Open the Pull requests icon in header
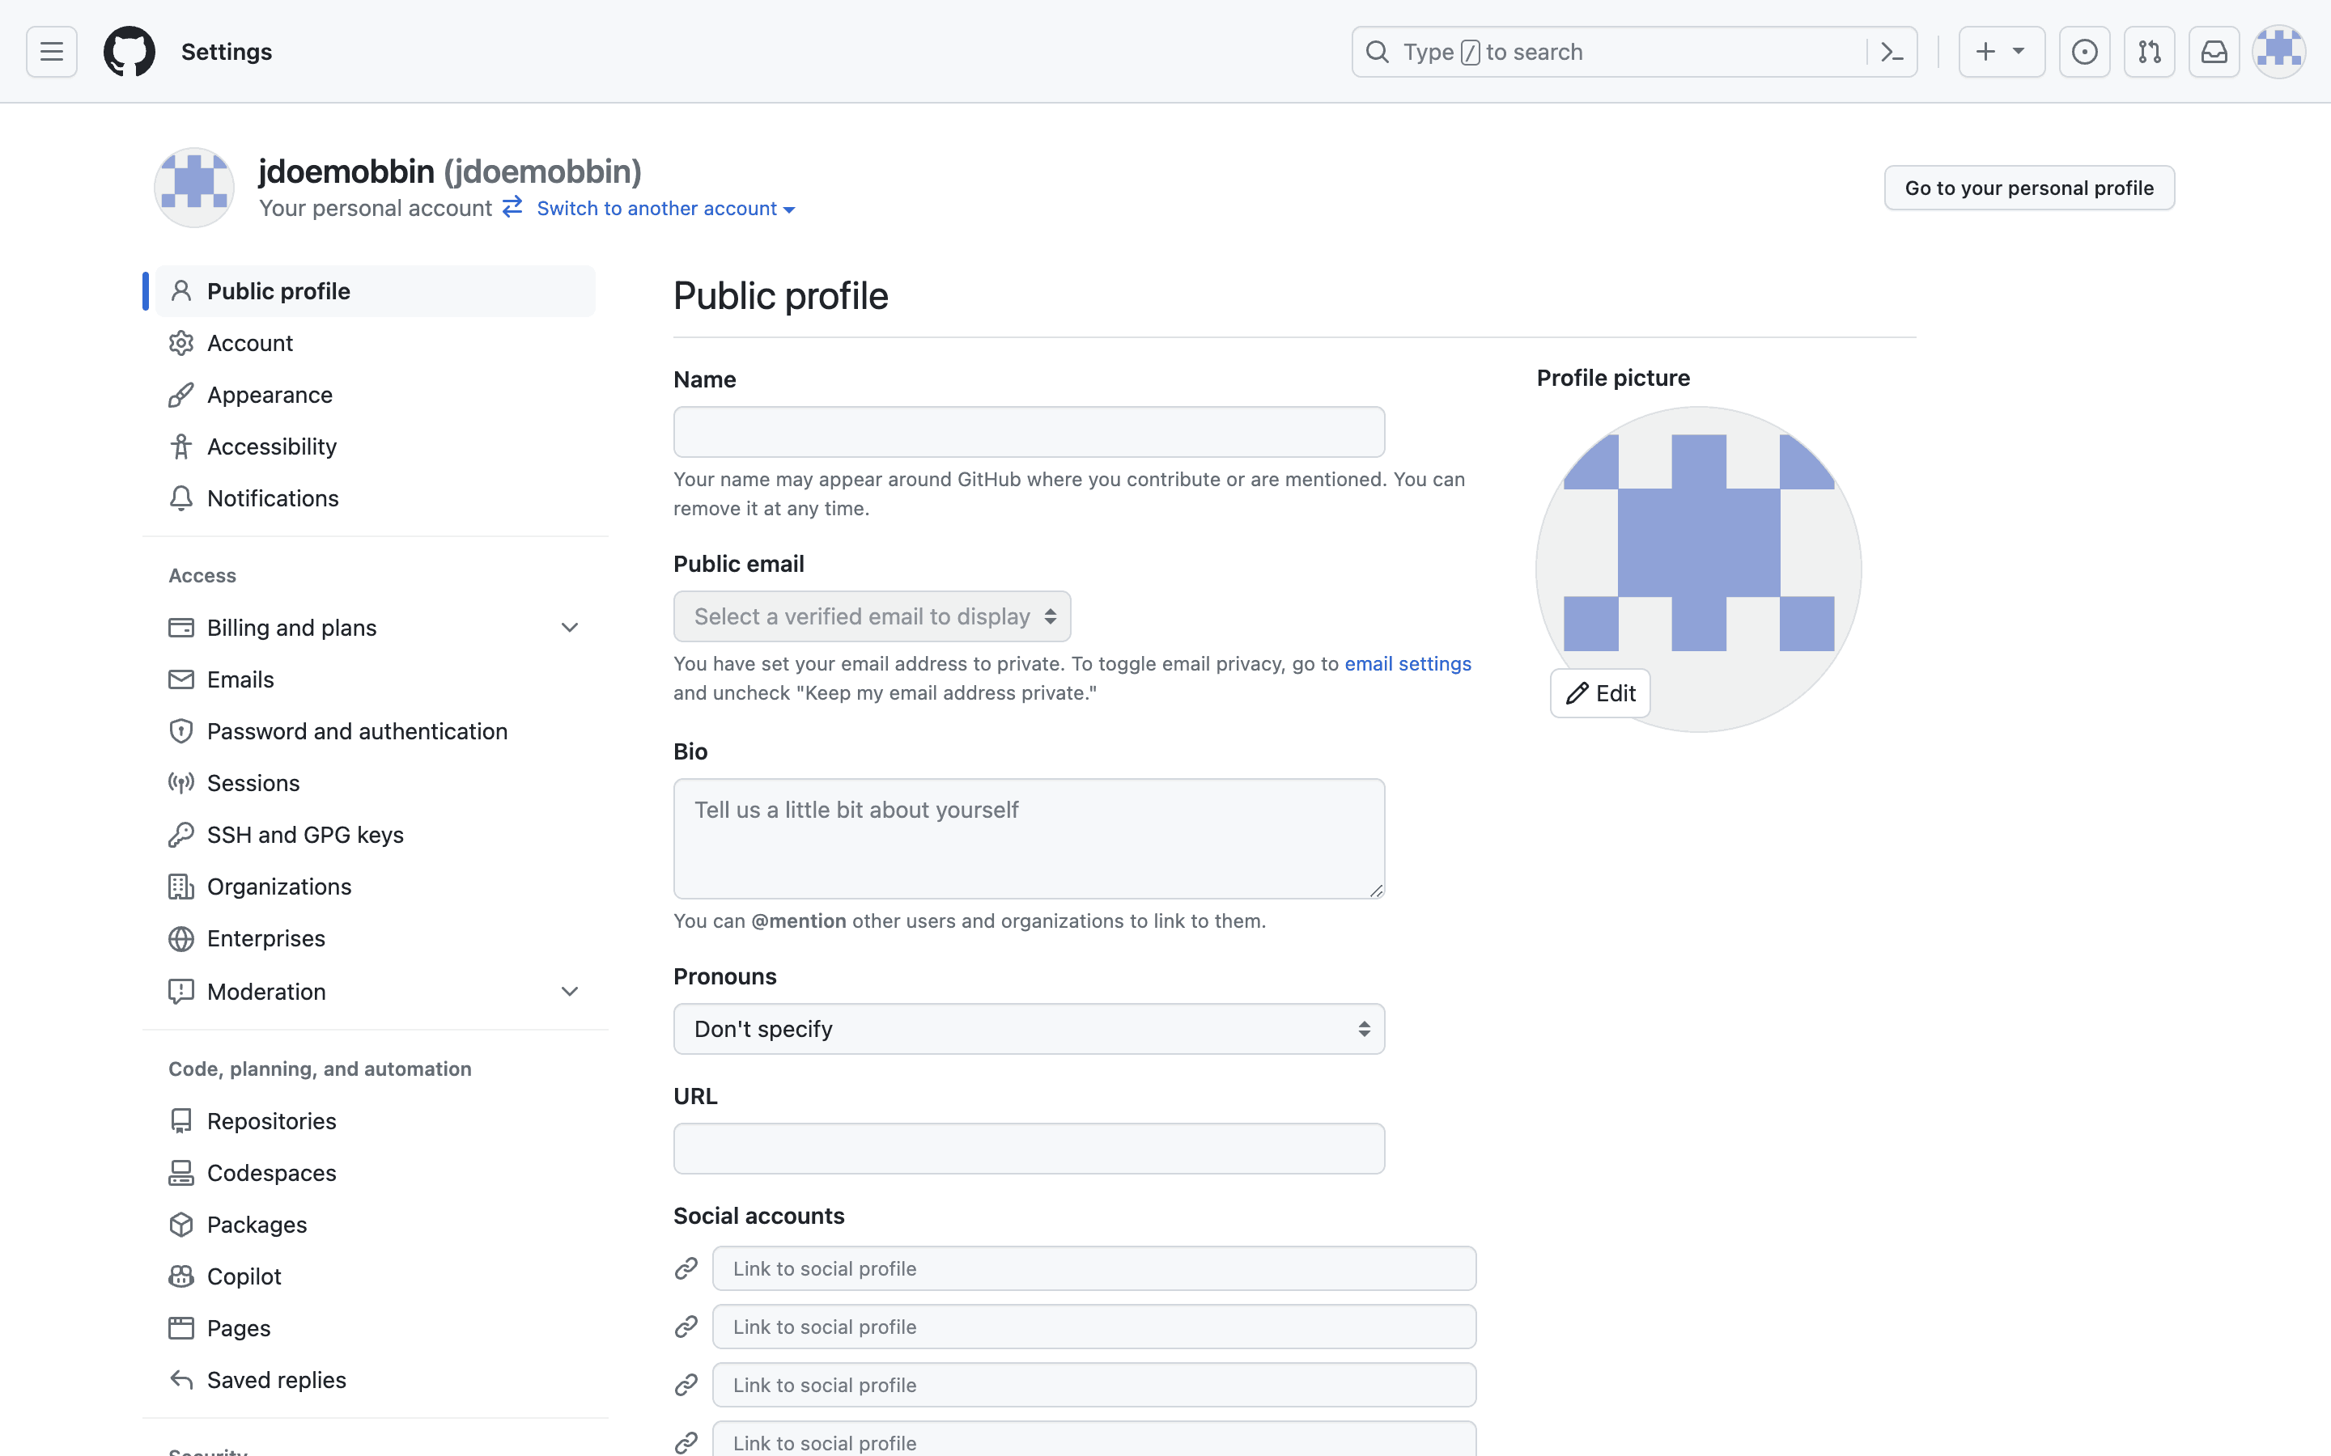The width and height of the screenshot is (2331, 1456). 2149,52
